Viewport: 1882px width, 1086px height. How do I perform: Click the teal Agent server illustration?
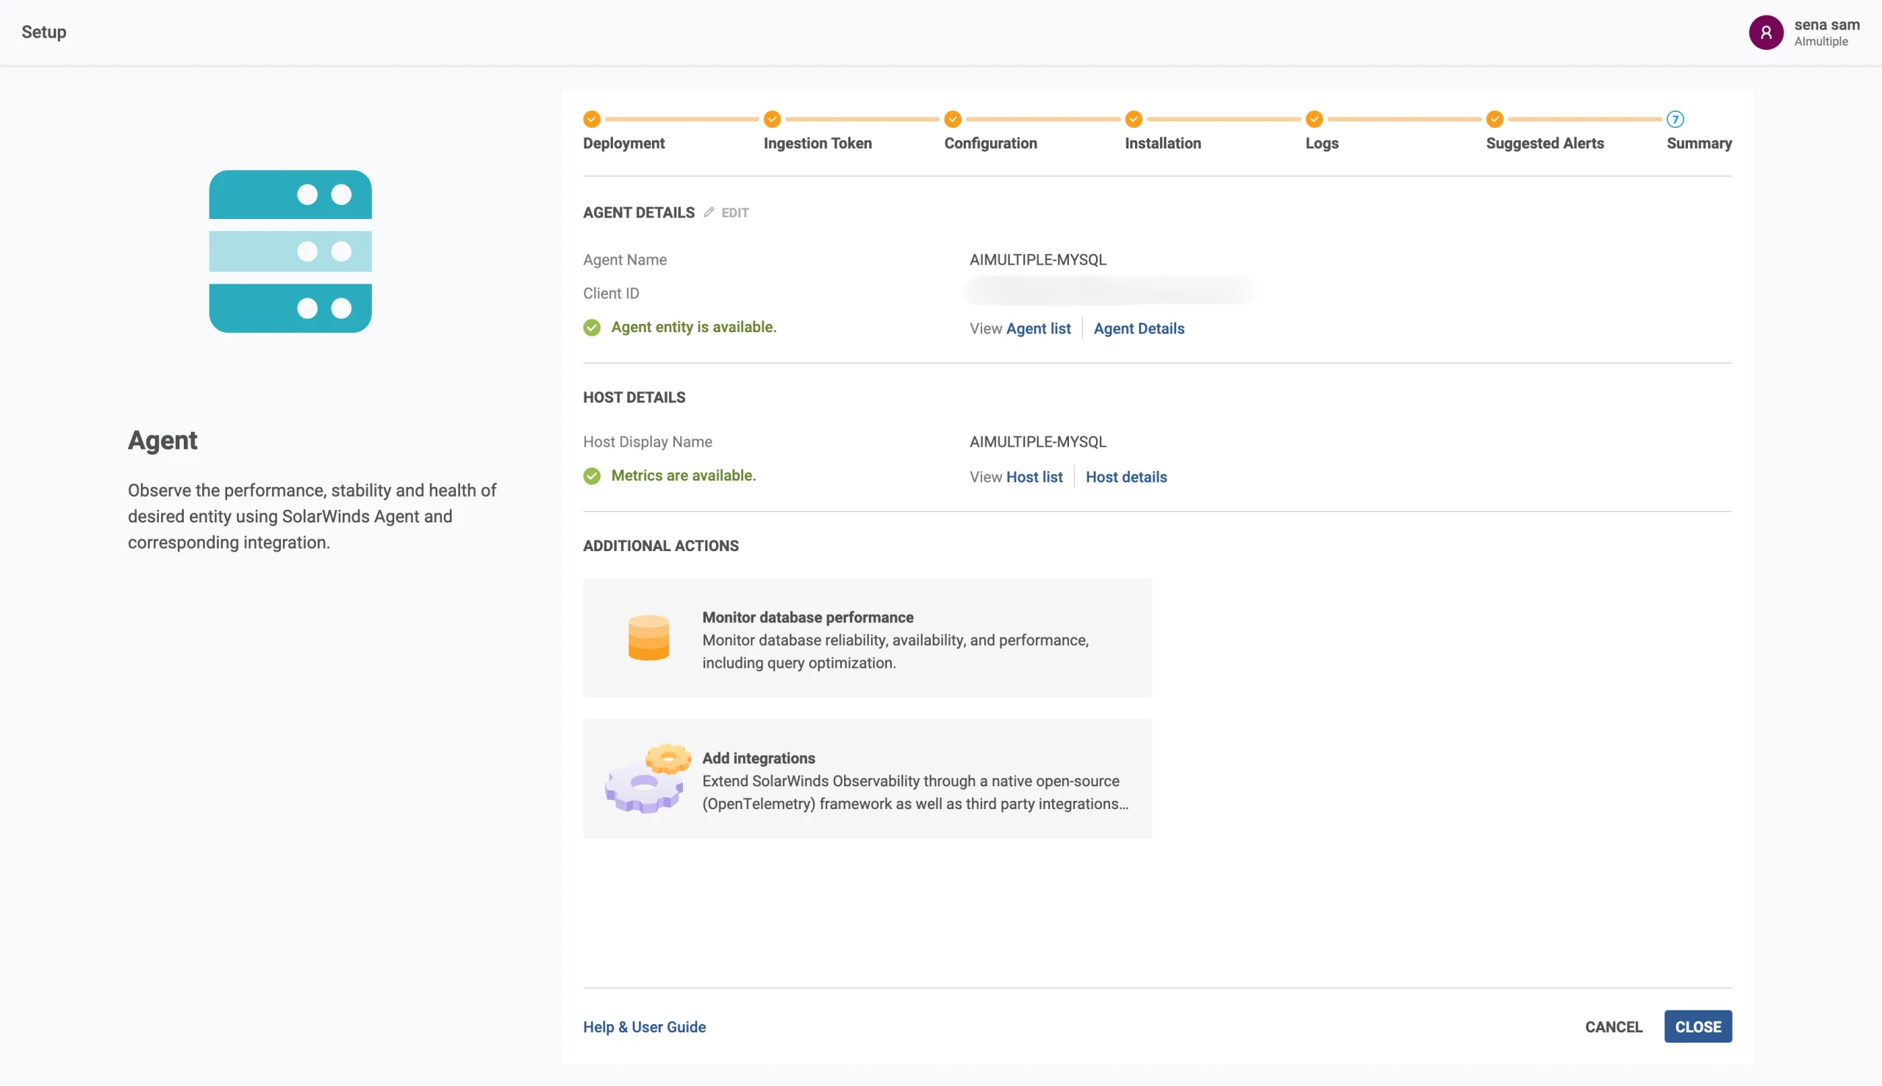[x=290, y=251]
